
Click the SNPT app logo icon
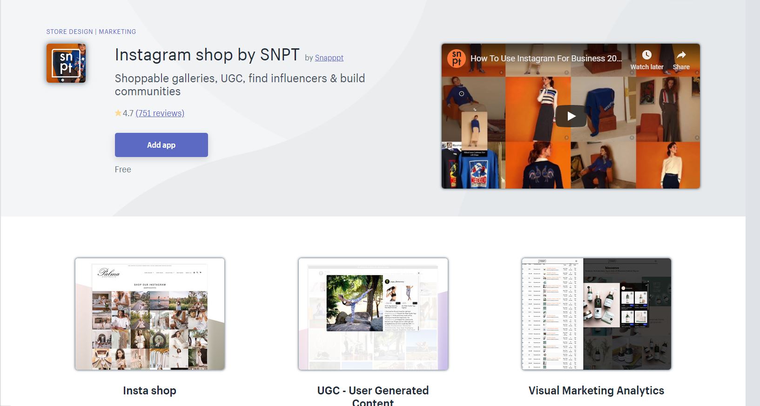(66, 63)
